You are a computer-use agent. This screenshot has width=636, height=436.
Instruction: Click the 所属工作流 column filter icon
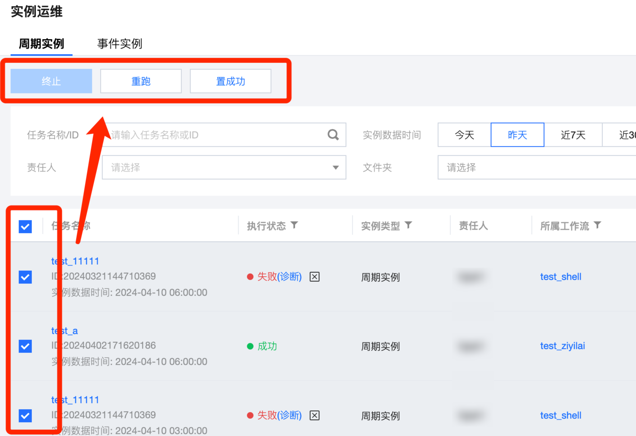(597, 225)
